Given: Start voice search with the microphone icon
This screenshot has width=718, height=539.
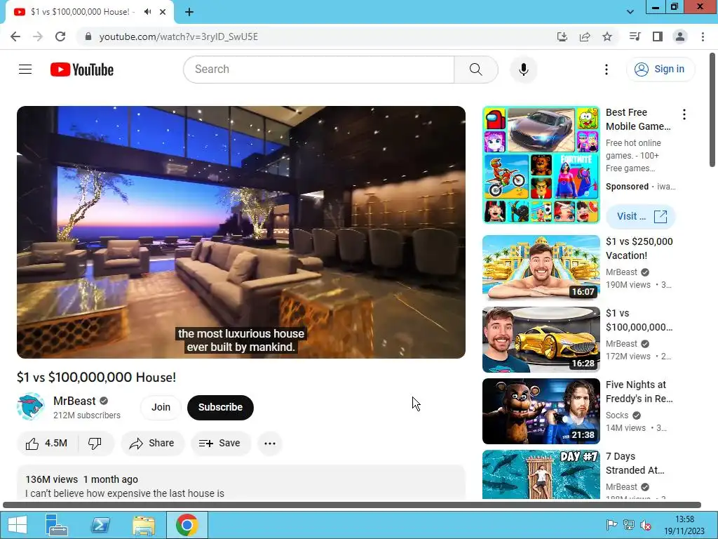Looking at the screenshot, I should (523, 69).
